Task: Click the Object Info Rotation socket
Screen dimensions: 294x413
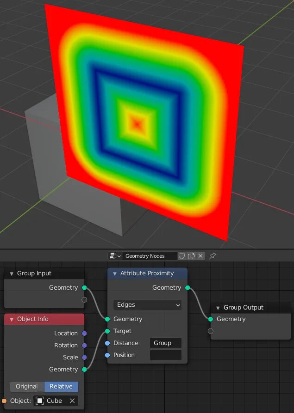Action: [84, 345]
